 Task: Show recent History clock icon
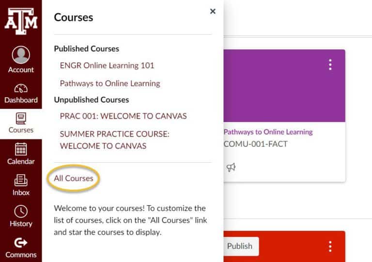pos(21,211)
